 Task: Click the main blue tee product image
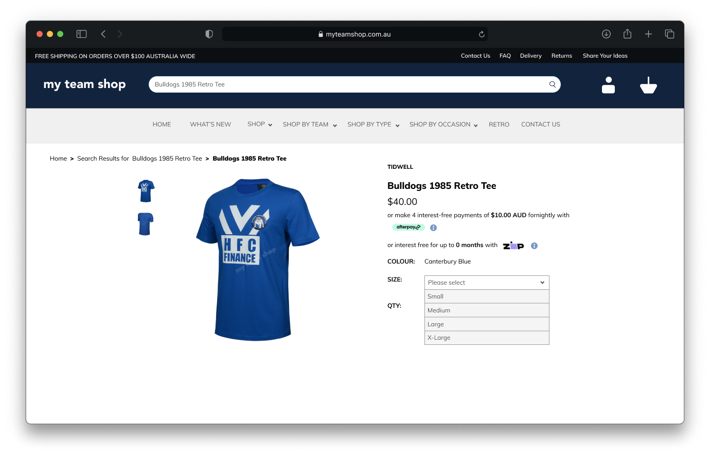click(258, 259)
